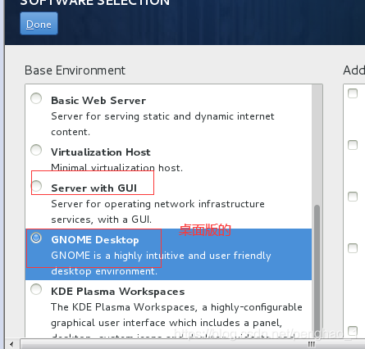Click the Base Environment list vertical scrollbar thumb

coord(317,270)
